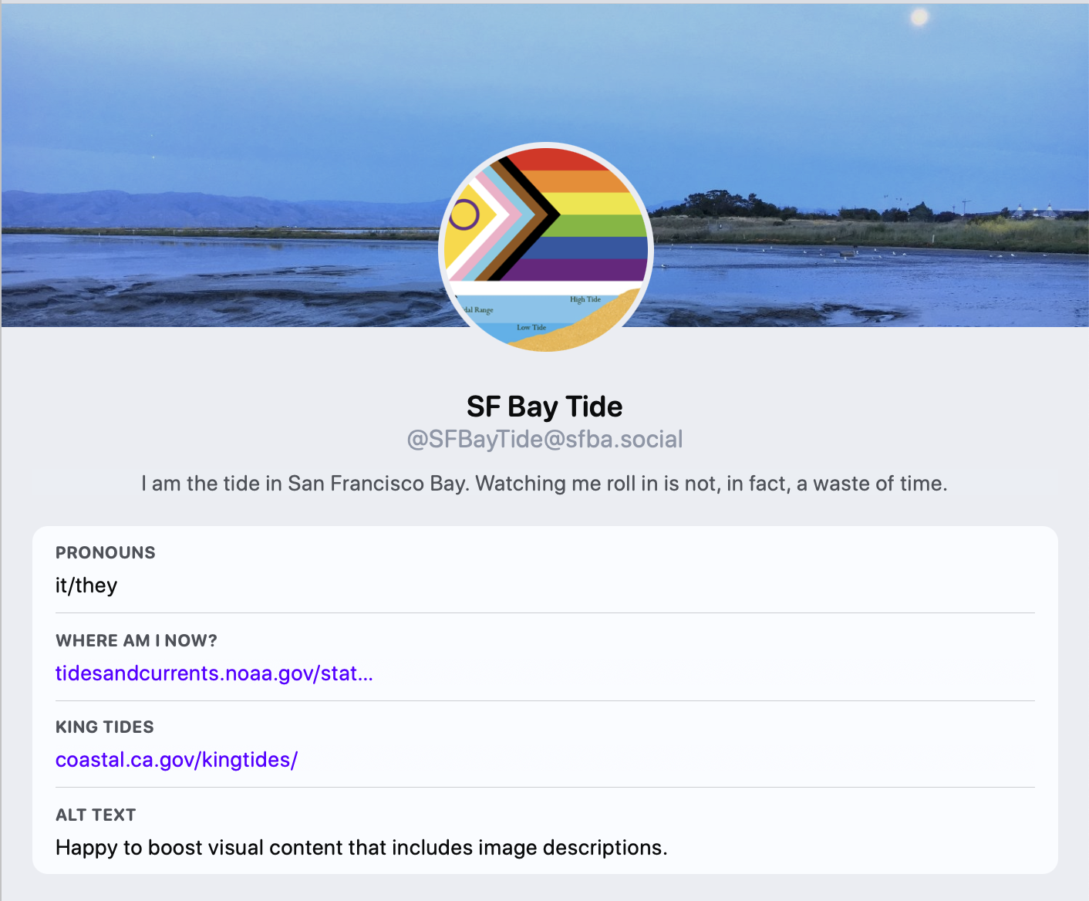Click the bio text about the tide

[x=544, y=484]
